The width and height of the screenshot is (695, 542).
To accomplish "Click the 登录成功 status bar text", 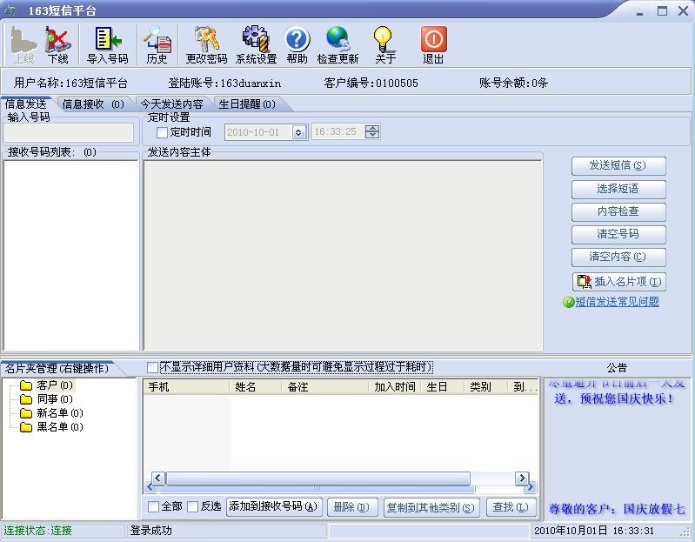I will pos(150,531).
